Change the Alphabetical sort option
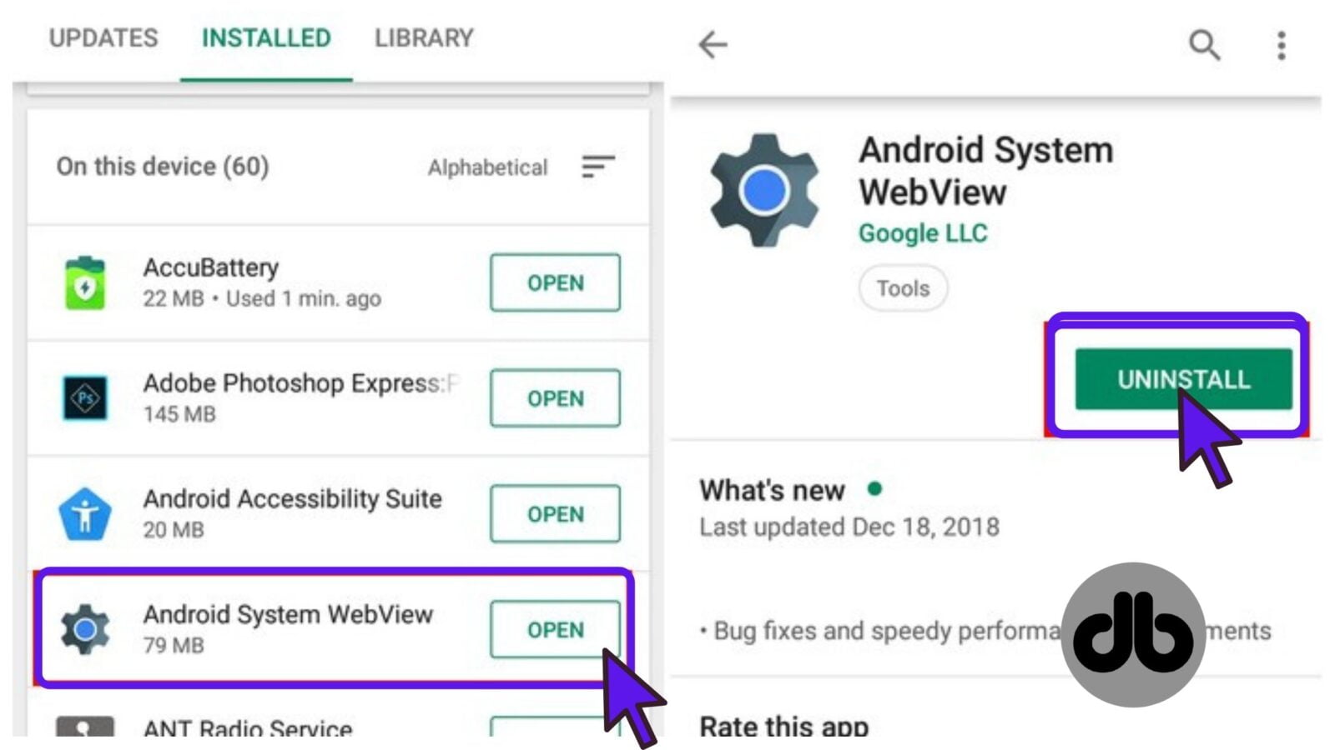 point(487,167)
